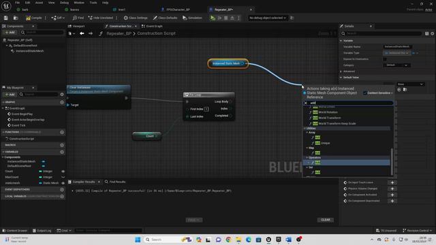Toggle MaxCount variable visibility eye

(63, 177)
